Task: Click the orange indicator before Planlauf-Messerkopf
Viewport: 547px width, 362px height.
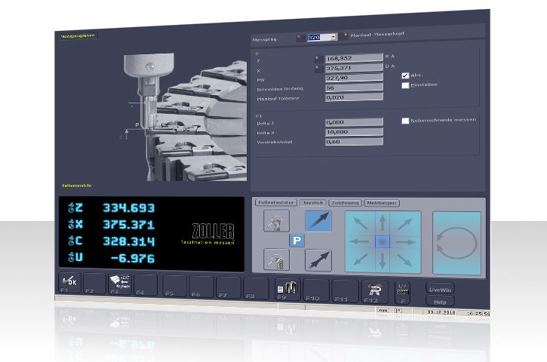Action: pos(345,35)
